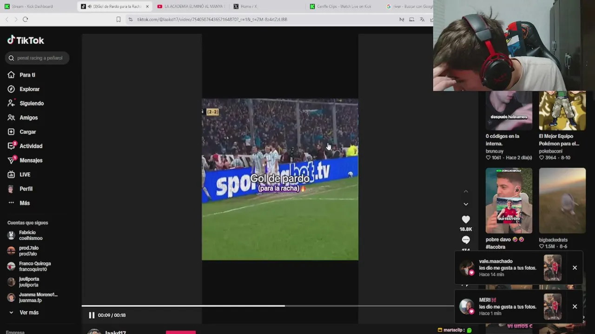The height and width of the screenshot is (334, 595).
Task: Dismiss the vale.maachado notification
Action: [575, 268]
